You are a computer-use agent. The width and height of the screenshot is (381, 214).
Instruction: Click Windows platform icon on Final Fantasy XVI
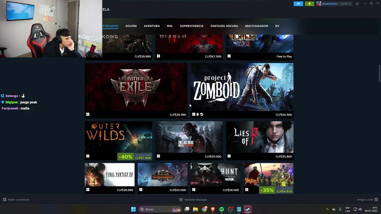pos(88,190)
